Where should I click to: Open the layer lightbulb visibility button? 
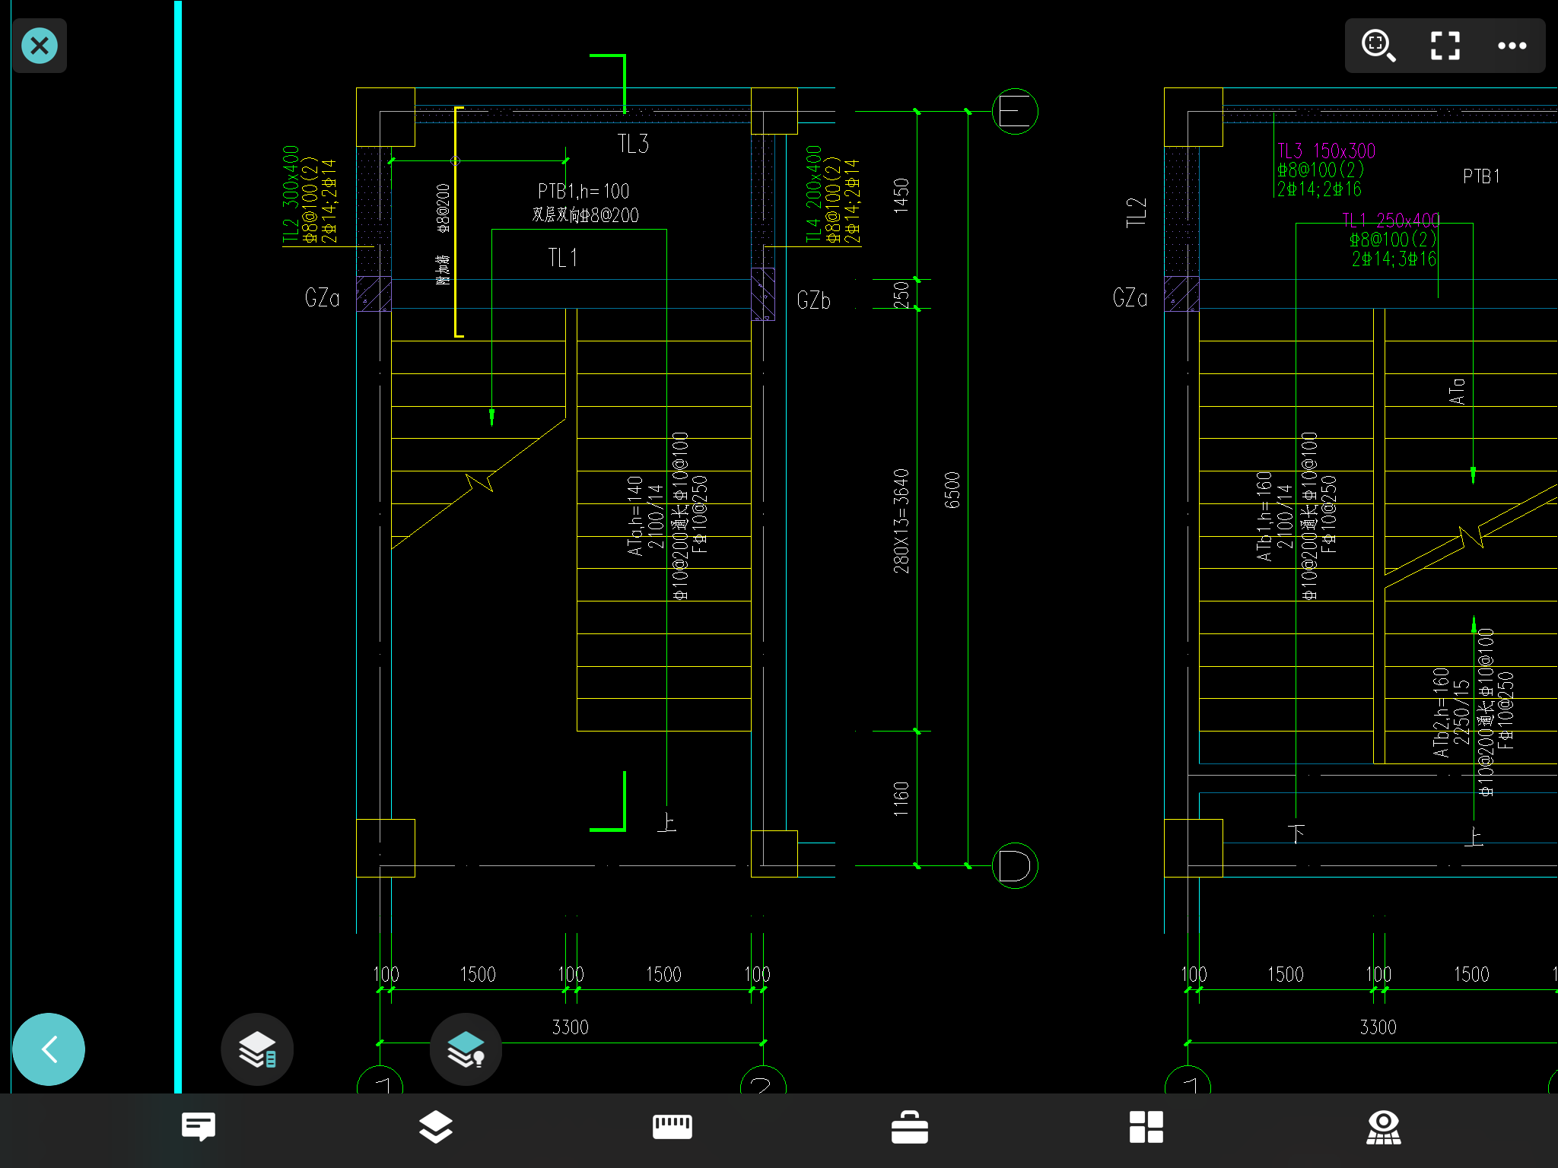click(x=466, y=1049)
